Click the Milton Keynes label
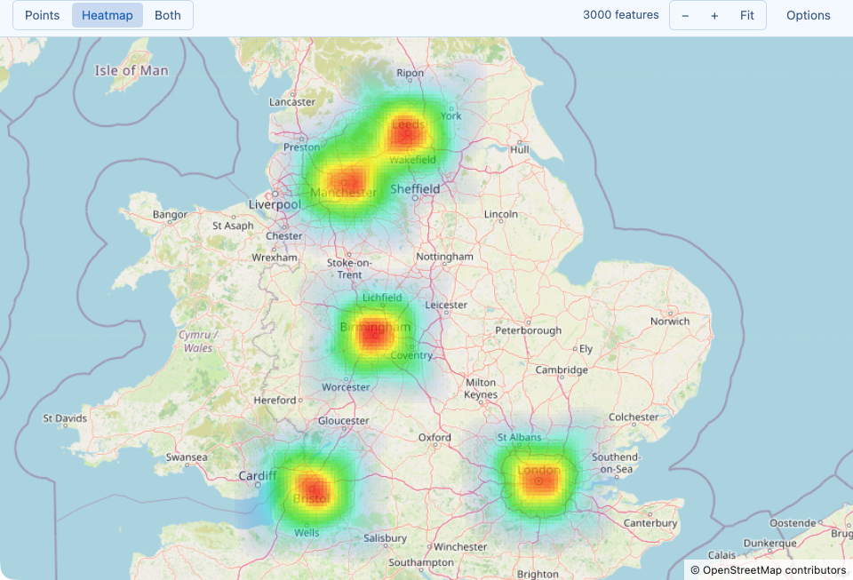 pyautogui.click(x=481, y=389)
